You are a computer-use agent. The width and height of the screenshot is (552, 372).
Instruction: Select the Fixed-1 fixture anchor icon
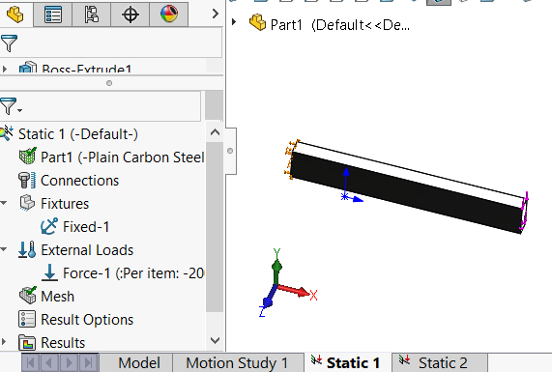[49, 227]
